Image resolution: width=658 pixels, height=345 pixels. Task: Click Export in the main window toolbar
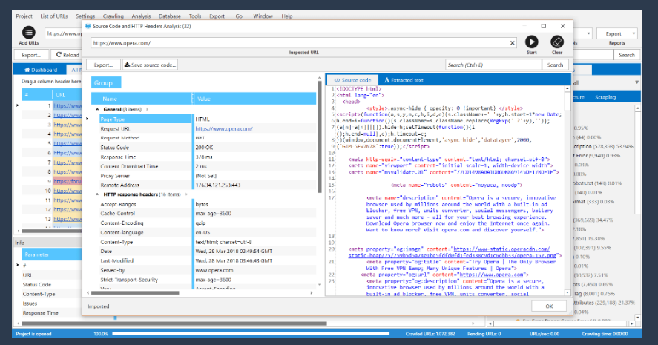coord(31,55)
